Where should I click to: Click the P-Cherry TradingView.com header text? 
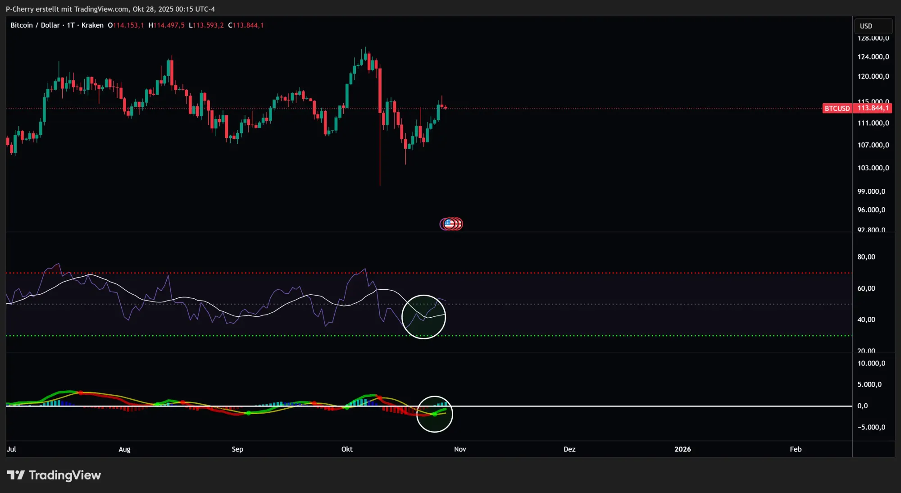pos(110,9)
